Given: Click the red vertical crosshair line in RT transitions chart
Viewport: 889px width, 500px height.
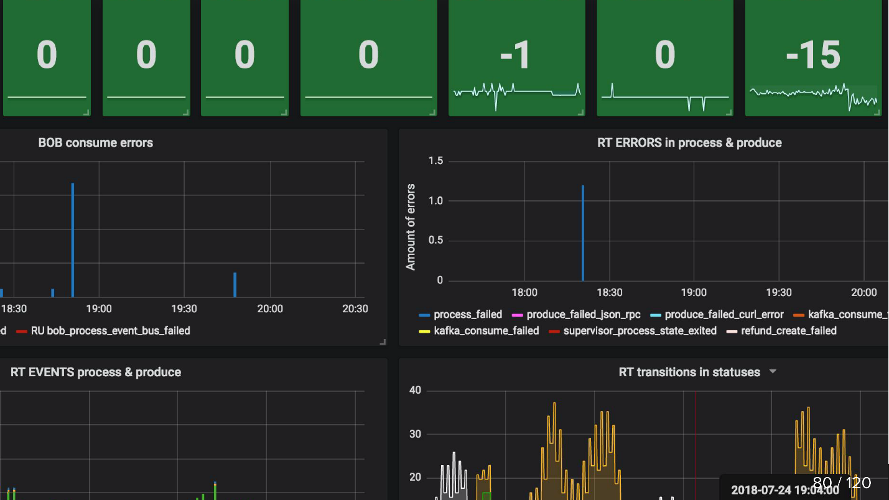Looking at the screenshot, I should [x=696, y=445].
